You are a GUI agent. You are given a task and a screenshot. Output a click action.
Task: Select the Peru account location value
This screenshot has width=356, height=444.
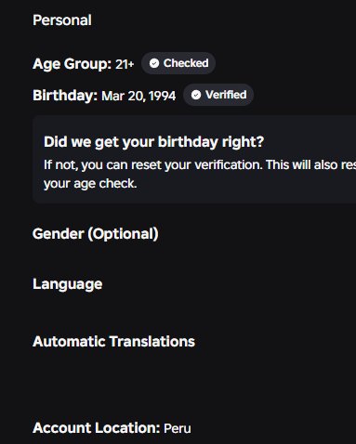178,428
